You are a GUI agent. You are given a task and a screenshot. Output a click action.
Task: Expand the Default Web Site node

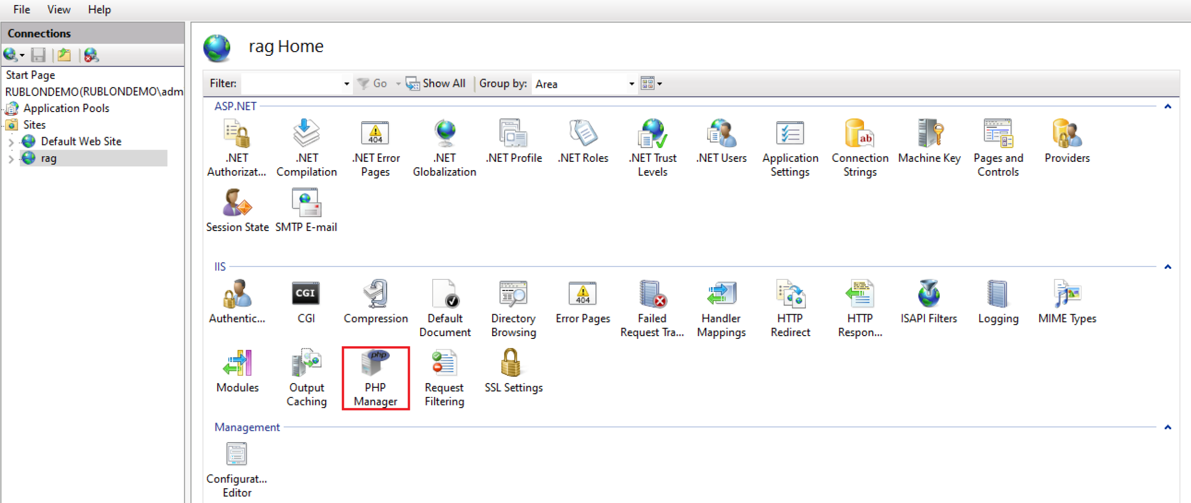click(x=11, y=142)
